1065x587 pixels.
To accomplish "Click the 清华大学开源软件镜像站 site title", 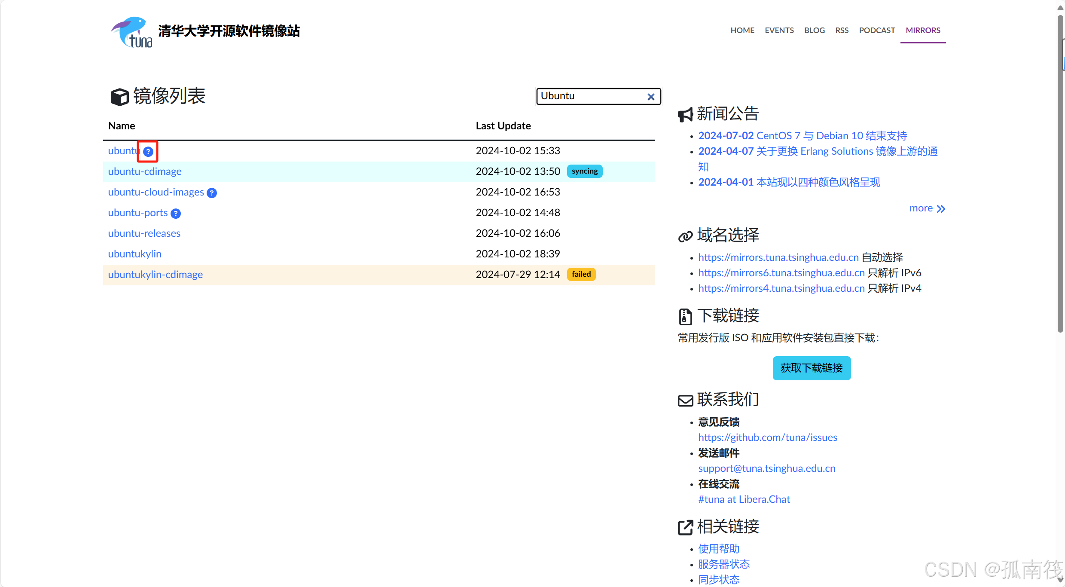I will (229, 31).
